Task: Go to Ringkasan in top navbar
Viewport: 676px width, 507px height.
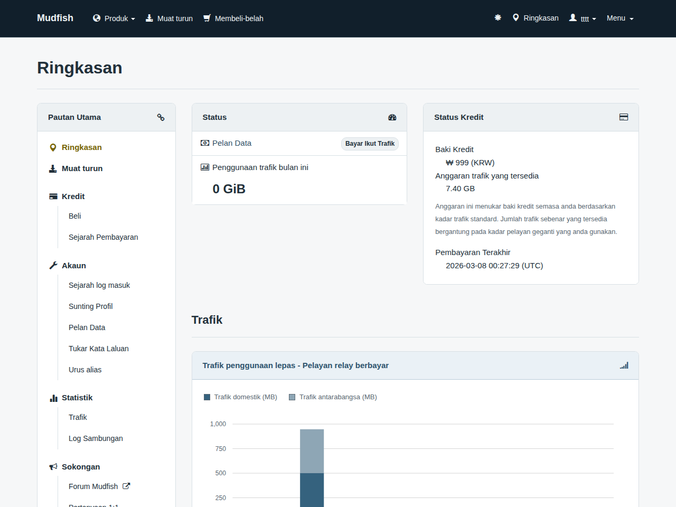Action: (536, 18)
